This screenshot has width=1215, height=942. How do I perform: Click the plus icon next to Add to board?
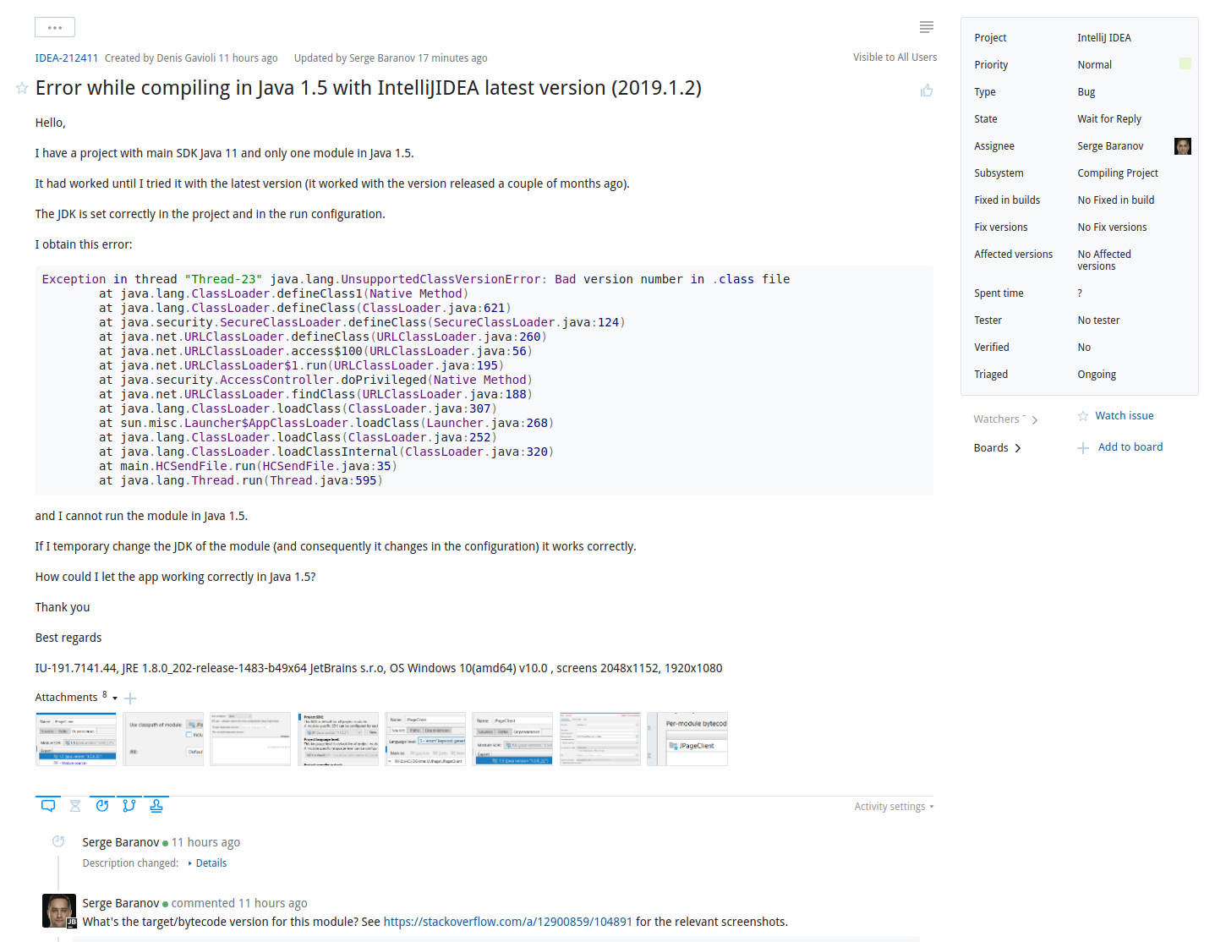pyautogui.click(x=1083, y=448)
